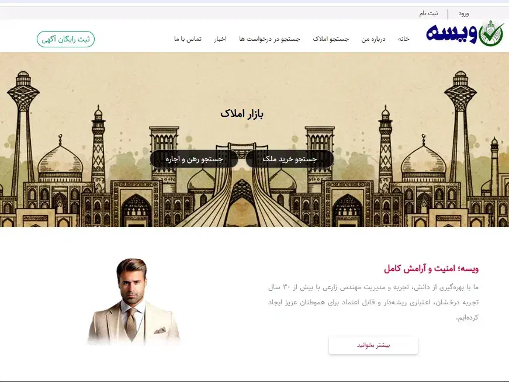Click the Milad tower drawing at left
The width and height of the screenshot is (509, 382).
(23, 130)
